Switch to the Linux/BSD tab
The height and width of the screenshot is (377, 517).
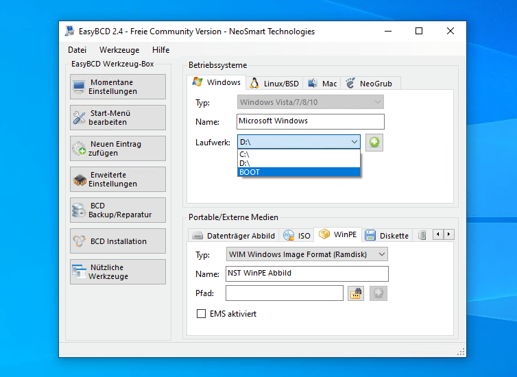click(x=274, y=84)
